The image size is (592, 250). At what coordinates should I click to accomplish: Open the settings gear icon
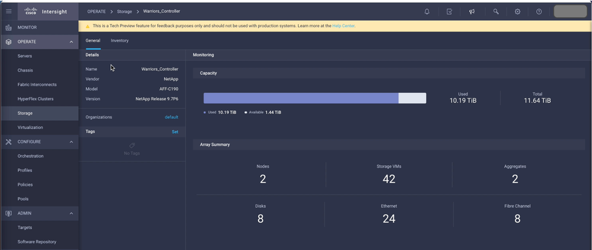point(518,12)
